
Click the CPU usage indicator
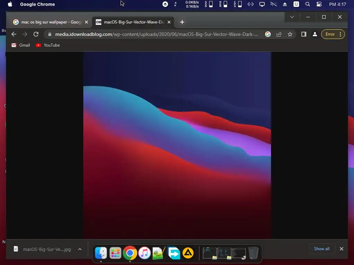tap(238, 4)
